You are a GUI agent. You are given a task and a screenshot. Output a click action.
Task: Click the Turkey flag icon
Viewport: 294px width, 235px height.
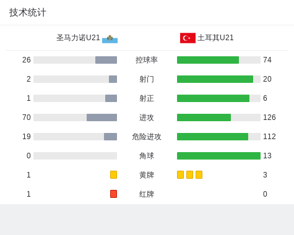pyautogui.click(x=188, y=38)
